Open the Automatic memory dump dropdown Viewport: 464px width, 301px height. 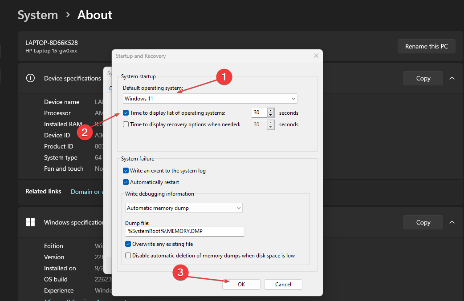click(184, 208)
